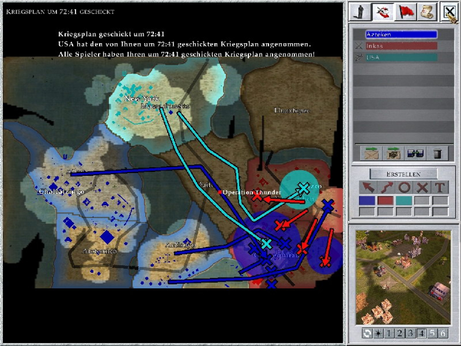Select the Azteken player row
461x346 pixels.
(x=401, y=35)
